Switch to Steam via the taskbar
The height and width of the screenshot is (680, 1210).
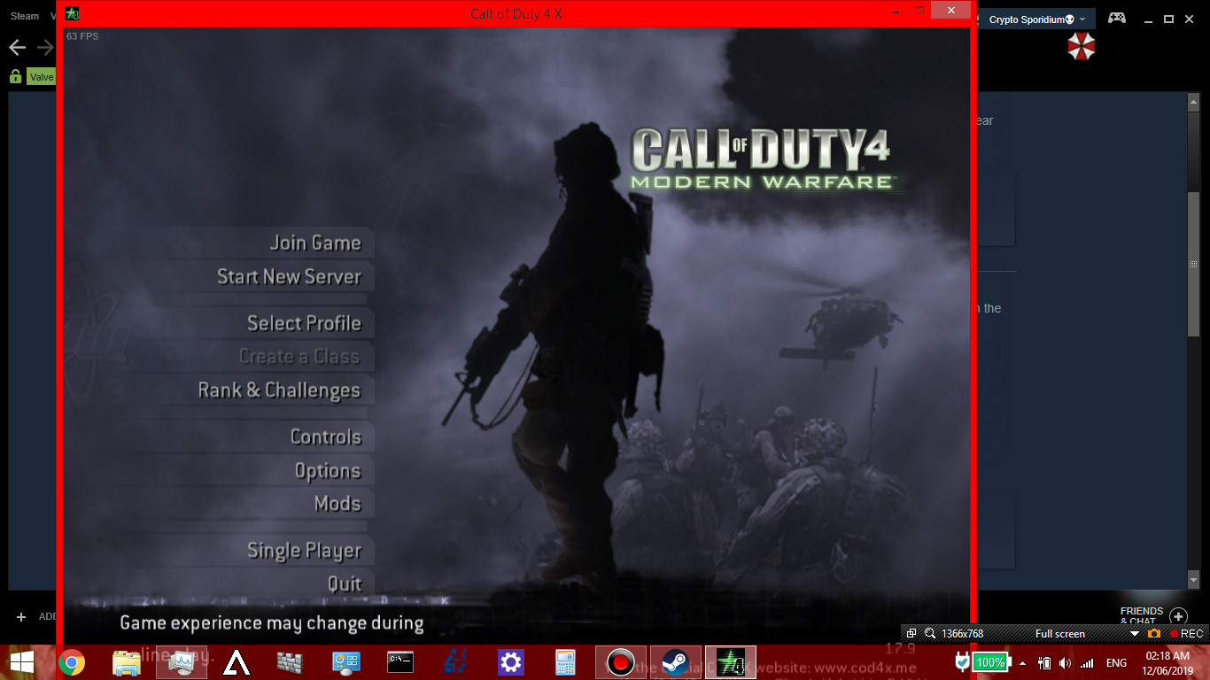pos(676,662)
